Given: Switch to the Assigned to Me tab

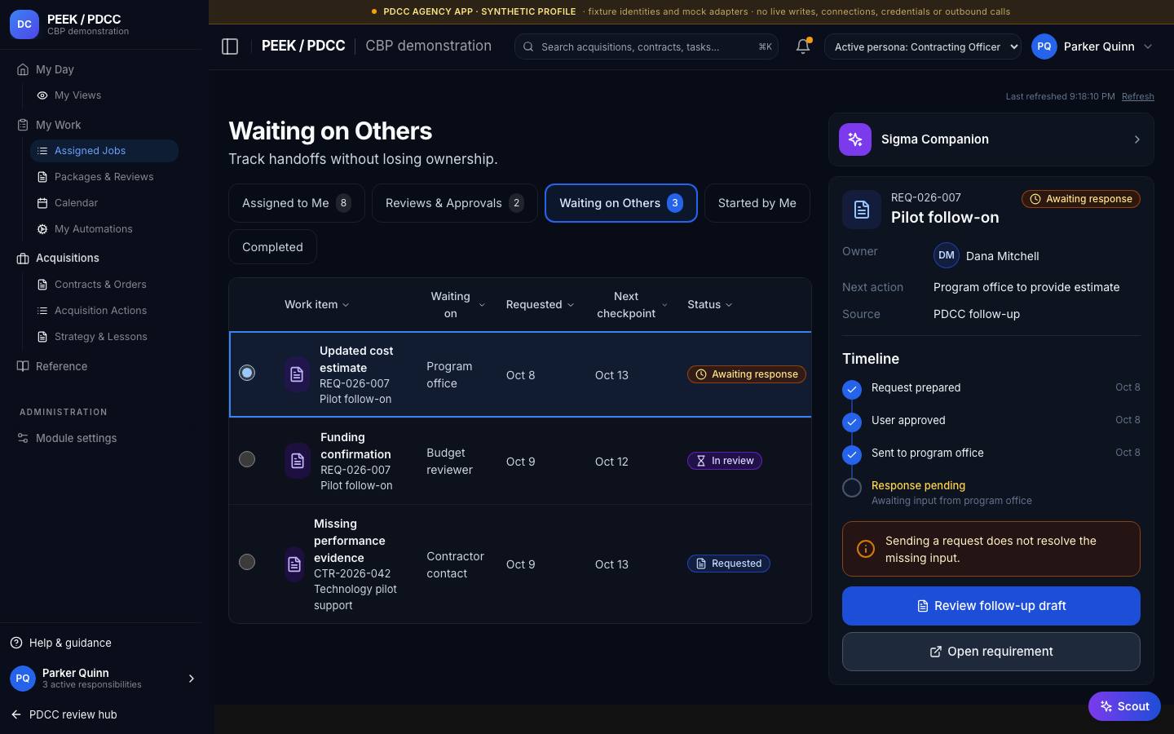Looking at the screenshot, I should 297,203.
